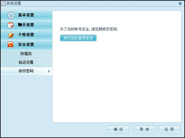
Task: Apply settings using the 应用 button
Action: click(x=169, y=129)
